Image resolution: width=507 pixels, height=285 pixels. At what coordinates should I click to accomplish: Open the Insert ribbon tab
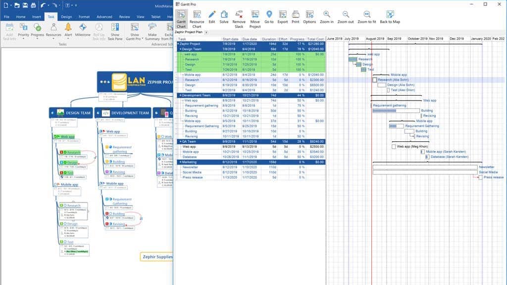(37, 17)
